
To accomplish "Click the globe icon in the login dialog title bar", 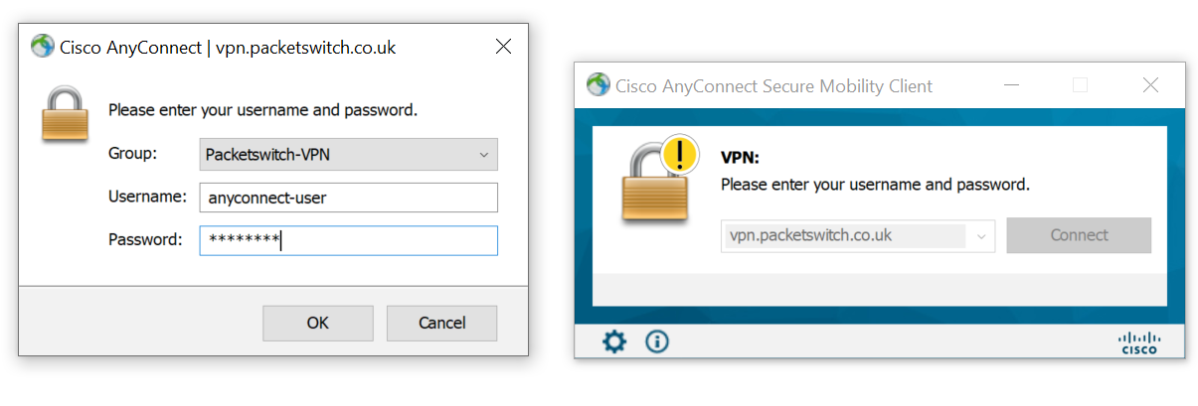I will (x=42, y=47).
